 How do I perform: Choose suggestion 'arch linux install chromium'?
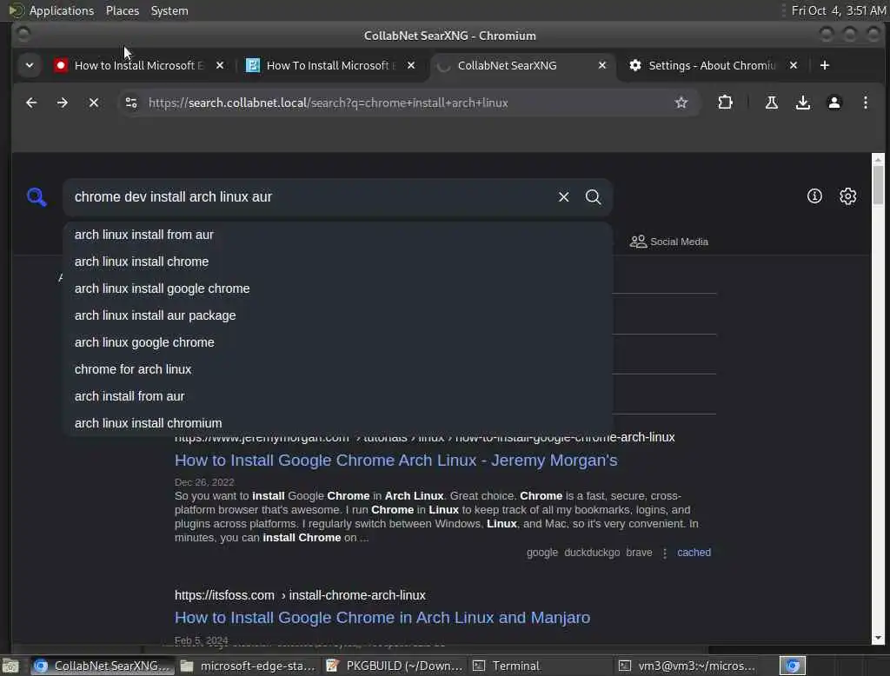point(338,423)
